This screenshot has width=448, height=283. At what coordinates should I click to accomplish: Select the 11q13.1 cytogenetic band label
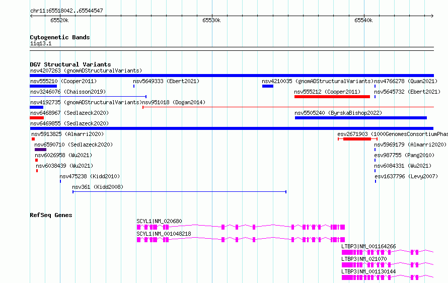41,43
